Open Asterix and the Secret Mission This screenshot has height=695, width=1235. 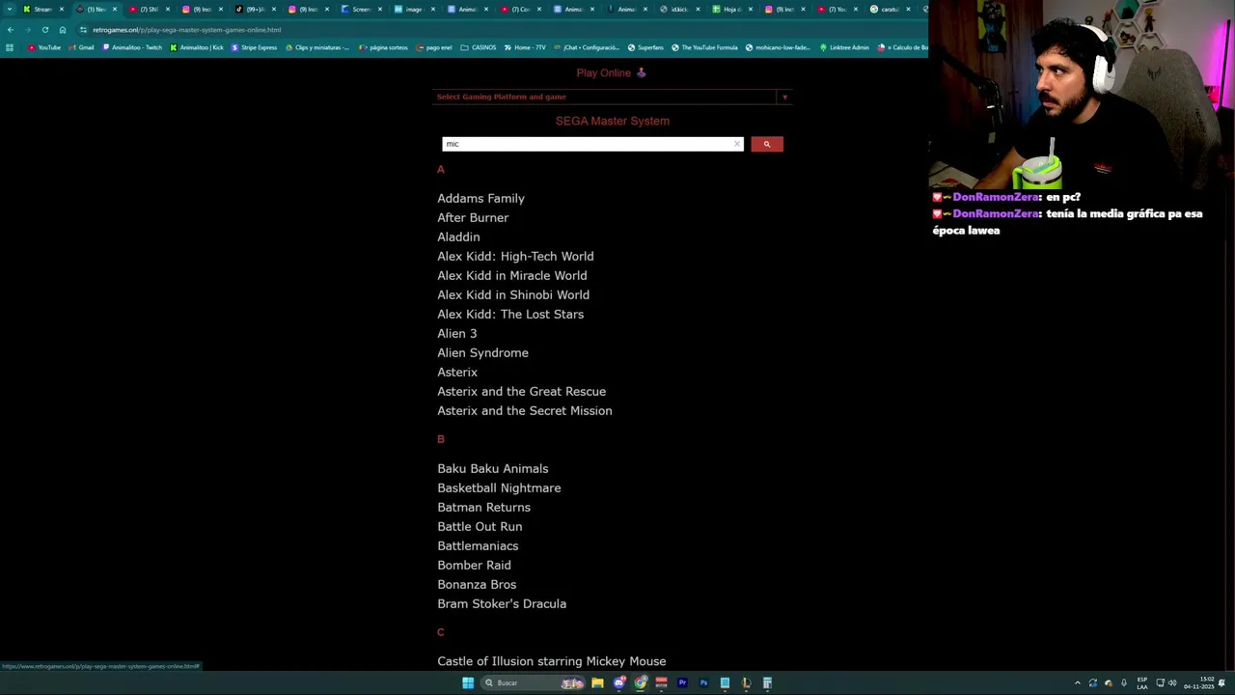[525, 410]
